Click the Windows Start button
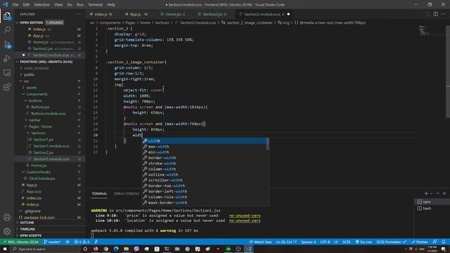The height and width of the screenshot is (253, 450). tap(5, 249)
